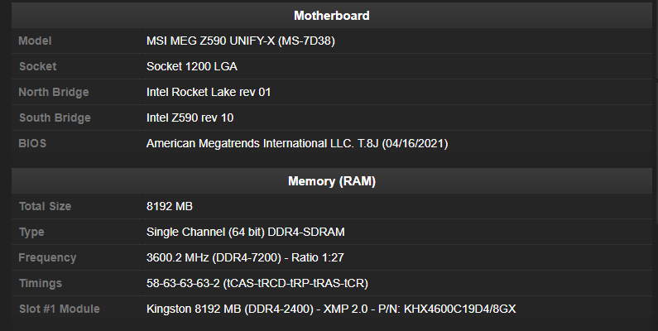Click the 58-63-63-63-2 timings value
The image size is (658, 331).
257,283
